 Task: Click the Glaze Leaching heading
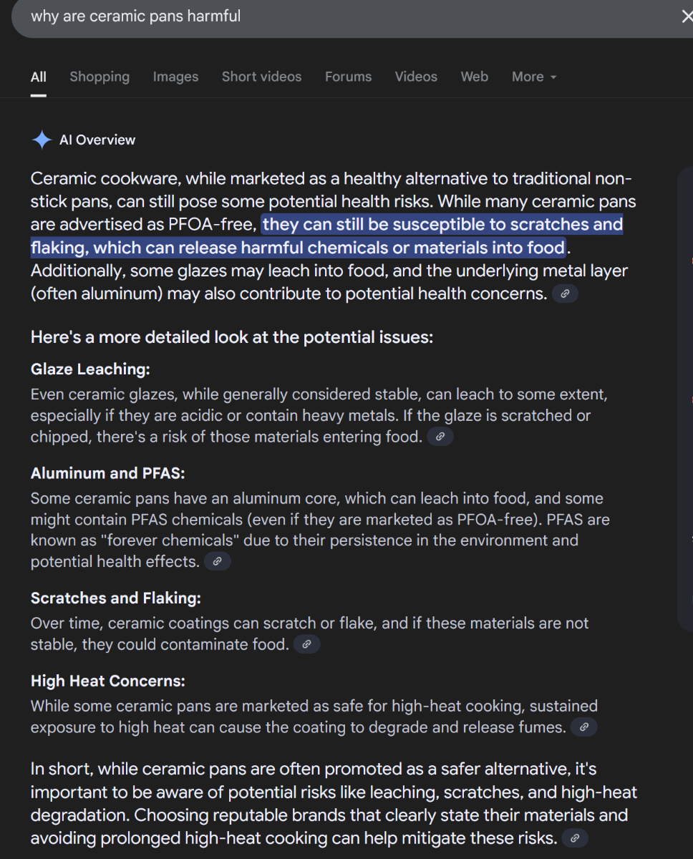coord(90,369)
